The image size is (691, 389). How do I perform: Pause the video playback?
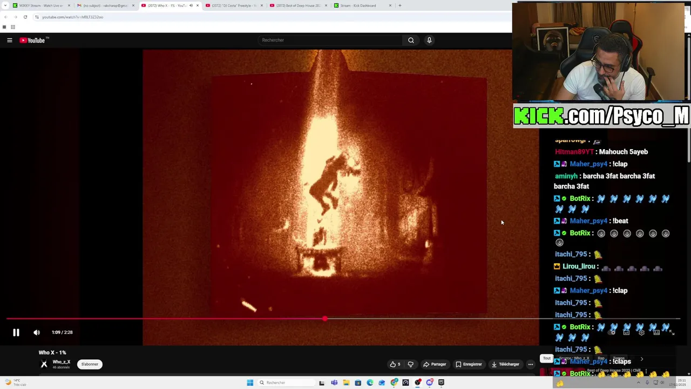click(16, 333)
